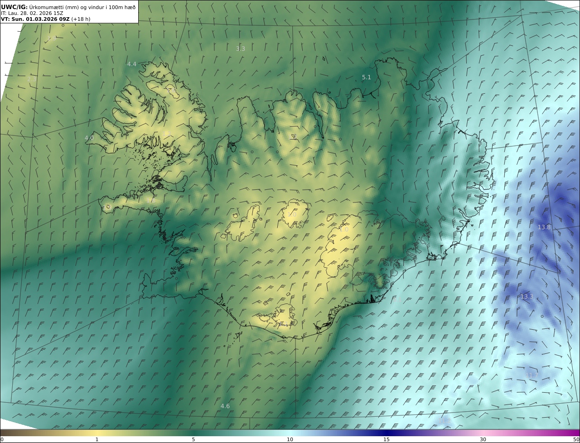Click the 4.6 value south of Iceland

pyautogui.click(x=225, y=406)
